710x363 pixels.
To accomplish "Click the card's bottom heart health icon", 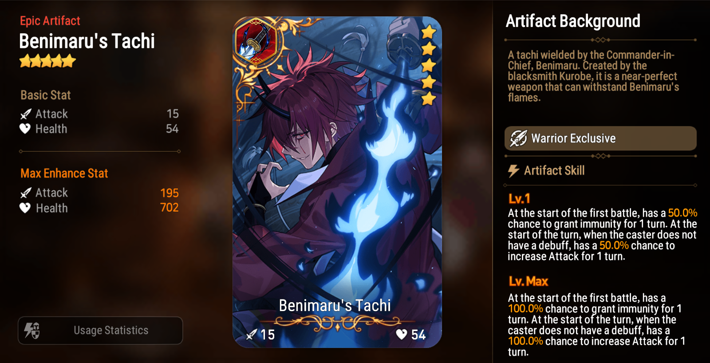I will click(402, 334).
